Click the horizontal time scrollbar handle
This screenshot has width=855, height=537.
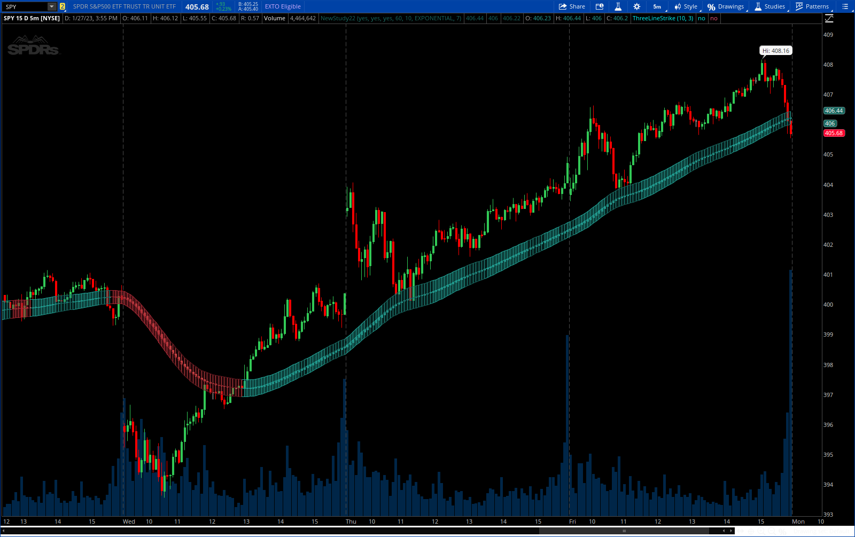624,531
